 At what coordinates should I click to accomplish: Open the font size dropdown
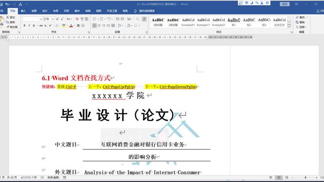53,19
